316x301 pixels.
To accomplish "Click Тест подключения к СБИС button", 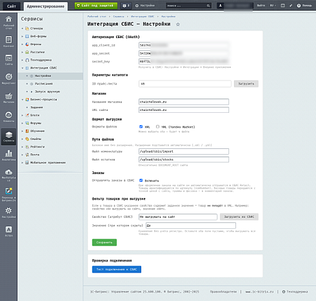I will click(x=117, y=269).
